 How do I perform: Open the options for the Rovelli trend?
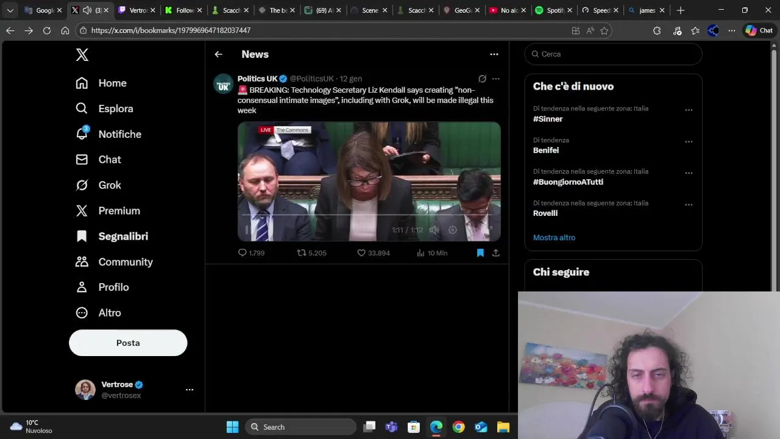(x=689, y=204)
